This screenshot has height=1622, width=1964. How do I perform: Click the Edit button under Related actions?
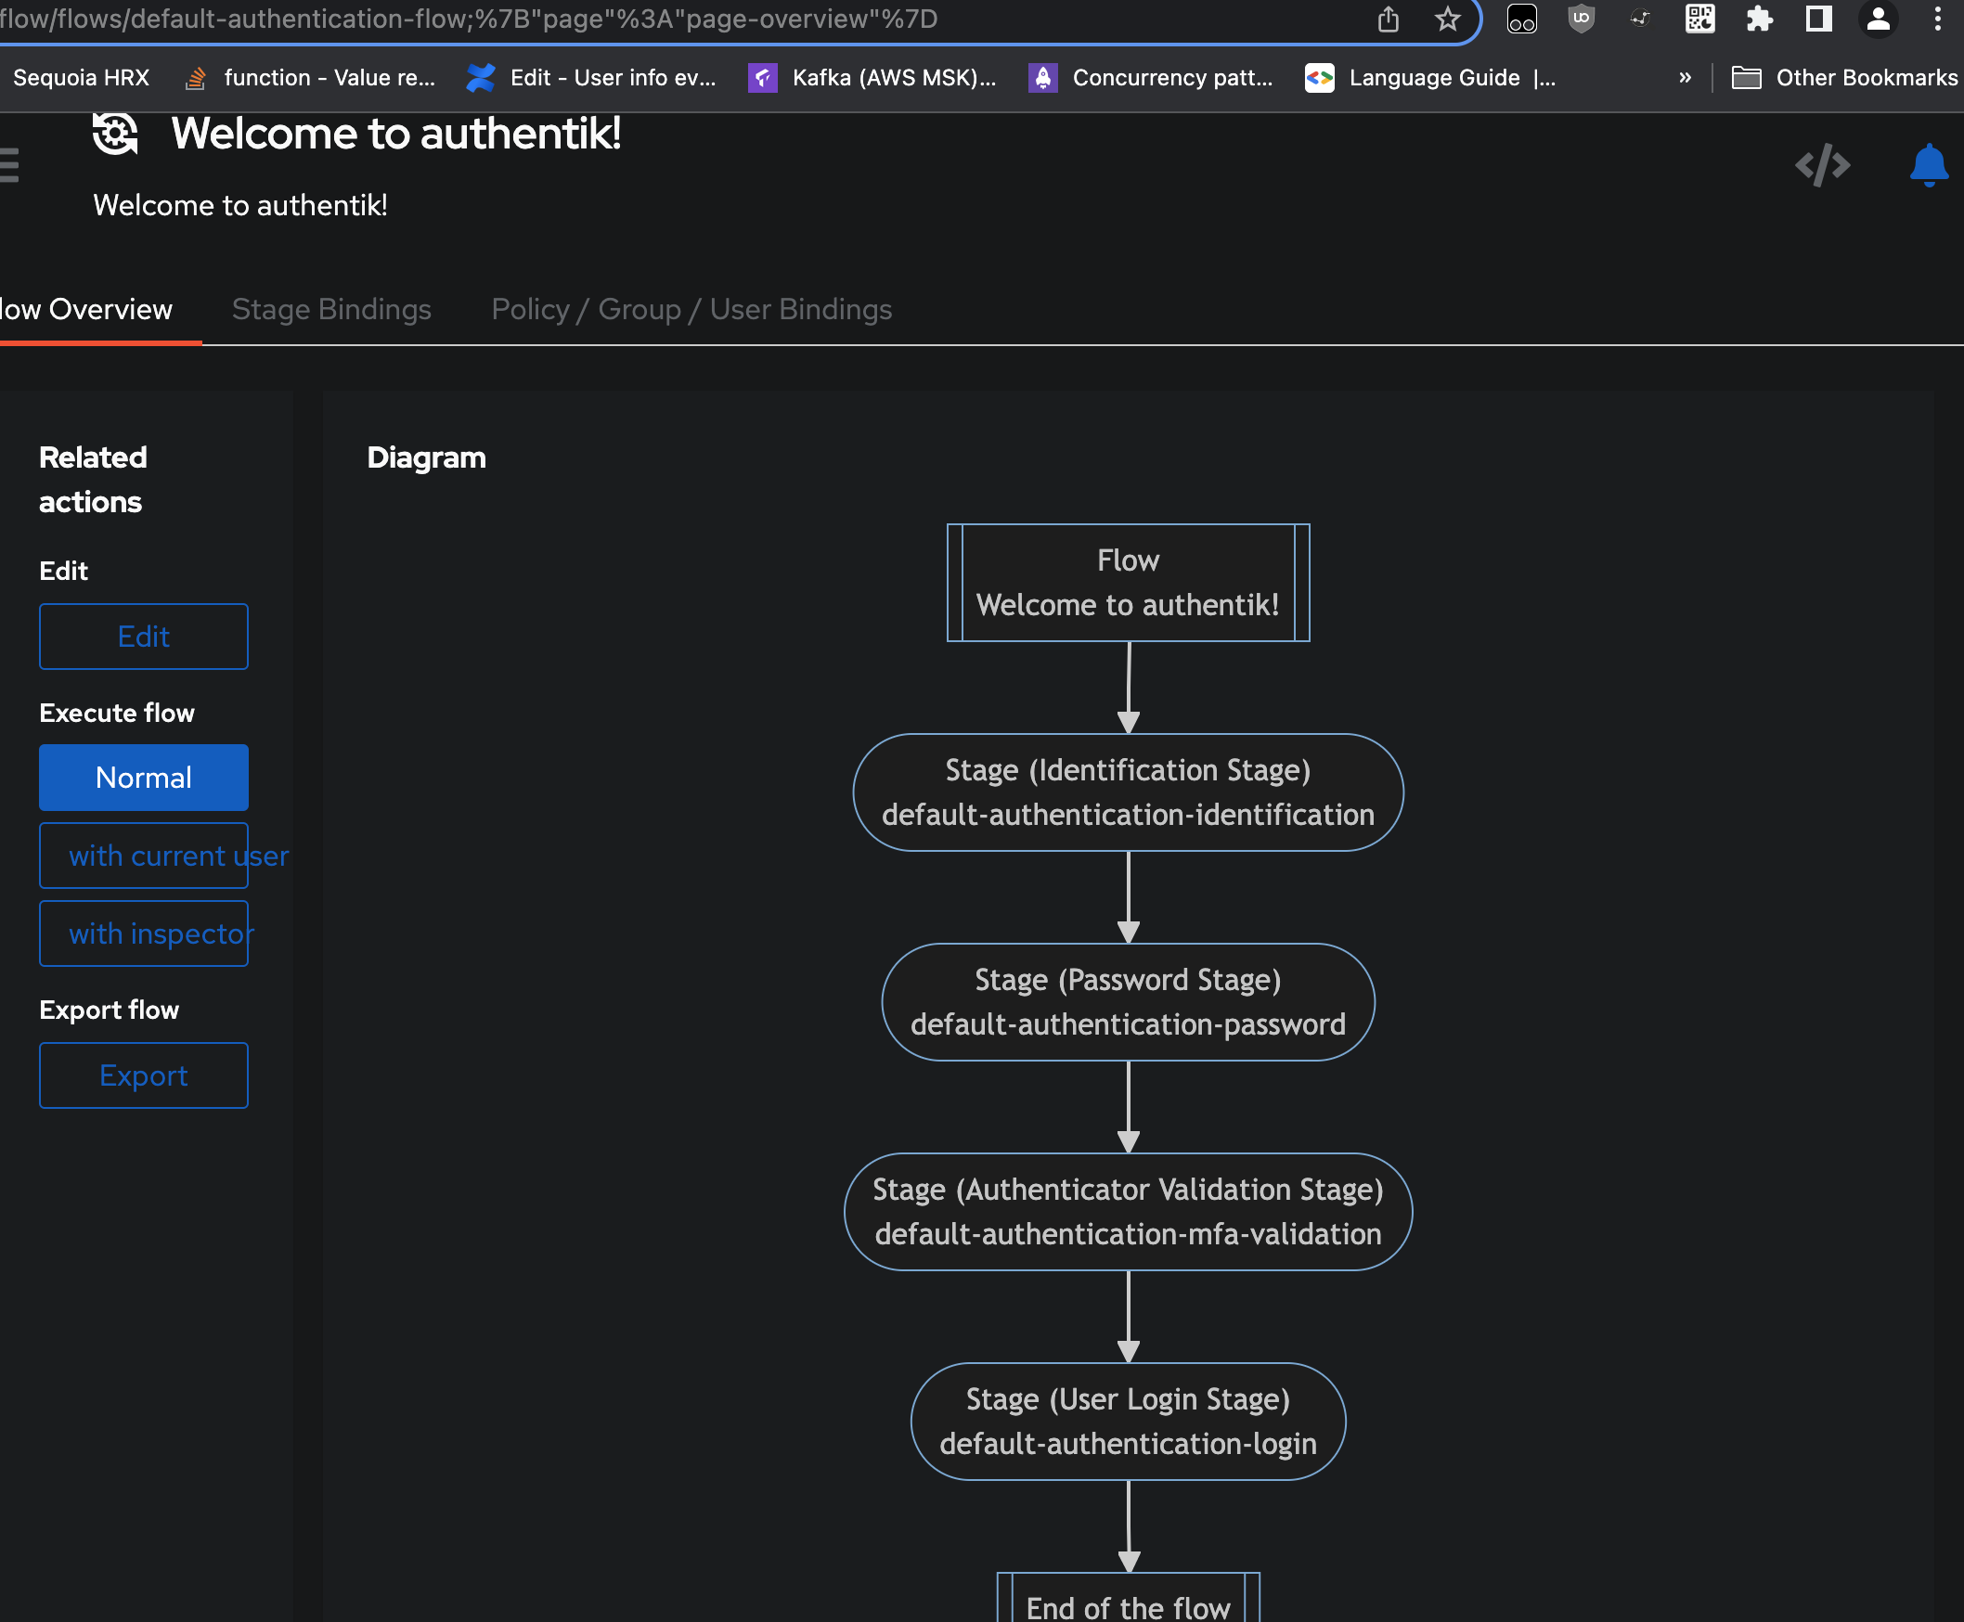[x=143, y=637]
